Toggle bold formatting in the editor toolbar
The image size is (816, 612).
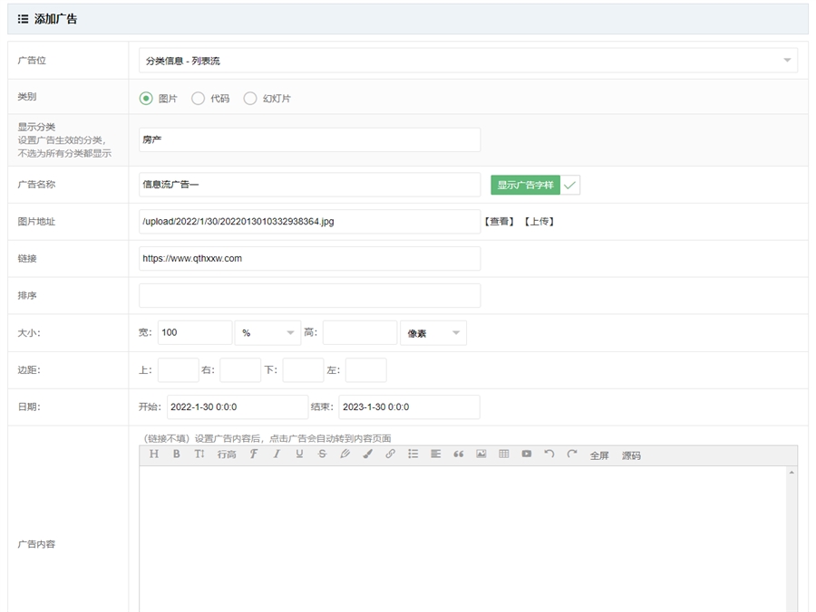[x=177, y=454]
